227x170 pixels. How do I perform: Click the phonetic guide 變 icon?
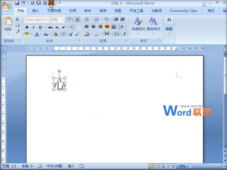[x=69, y=20]
